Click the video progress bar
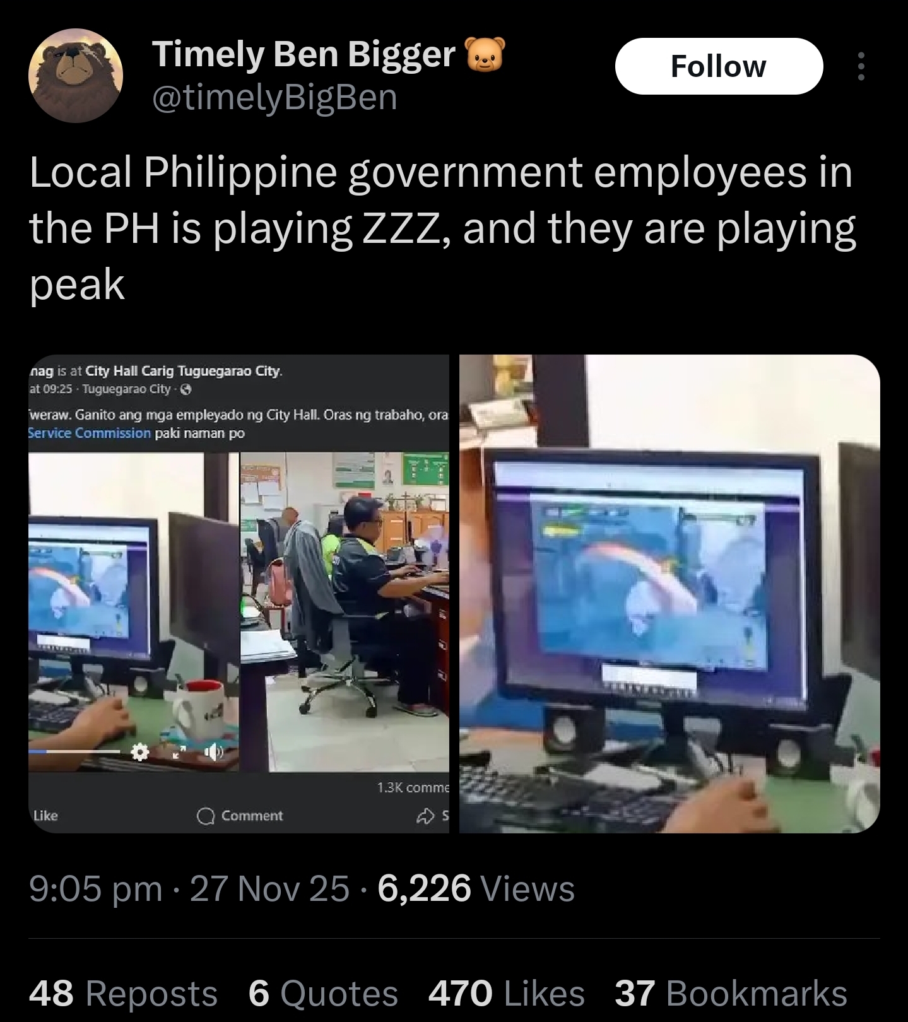The width and height of the screenshot is (908, 1022). (74, 751)
